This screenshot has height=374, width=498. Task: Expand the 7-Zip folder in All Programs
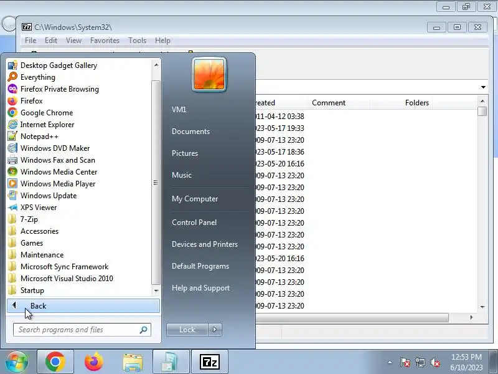(29, 219)
